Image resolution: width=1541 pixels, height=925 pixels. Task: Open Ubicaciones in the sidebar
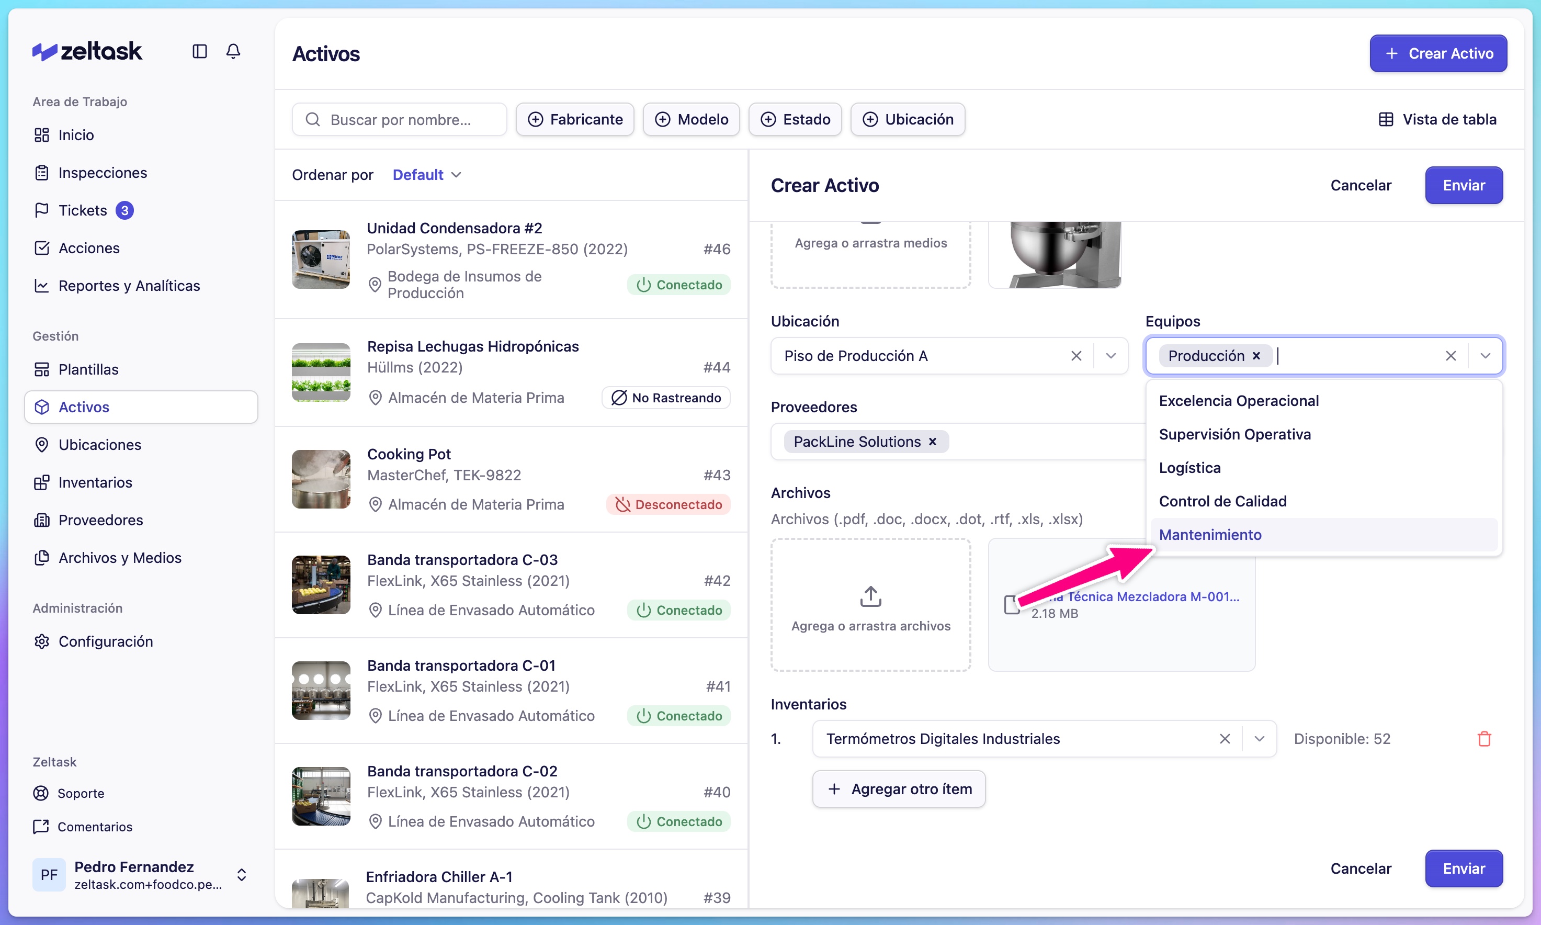click(100, 444)
